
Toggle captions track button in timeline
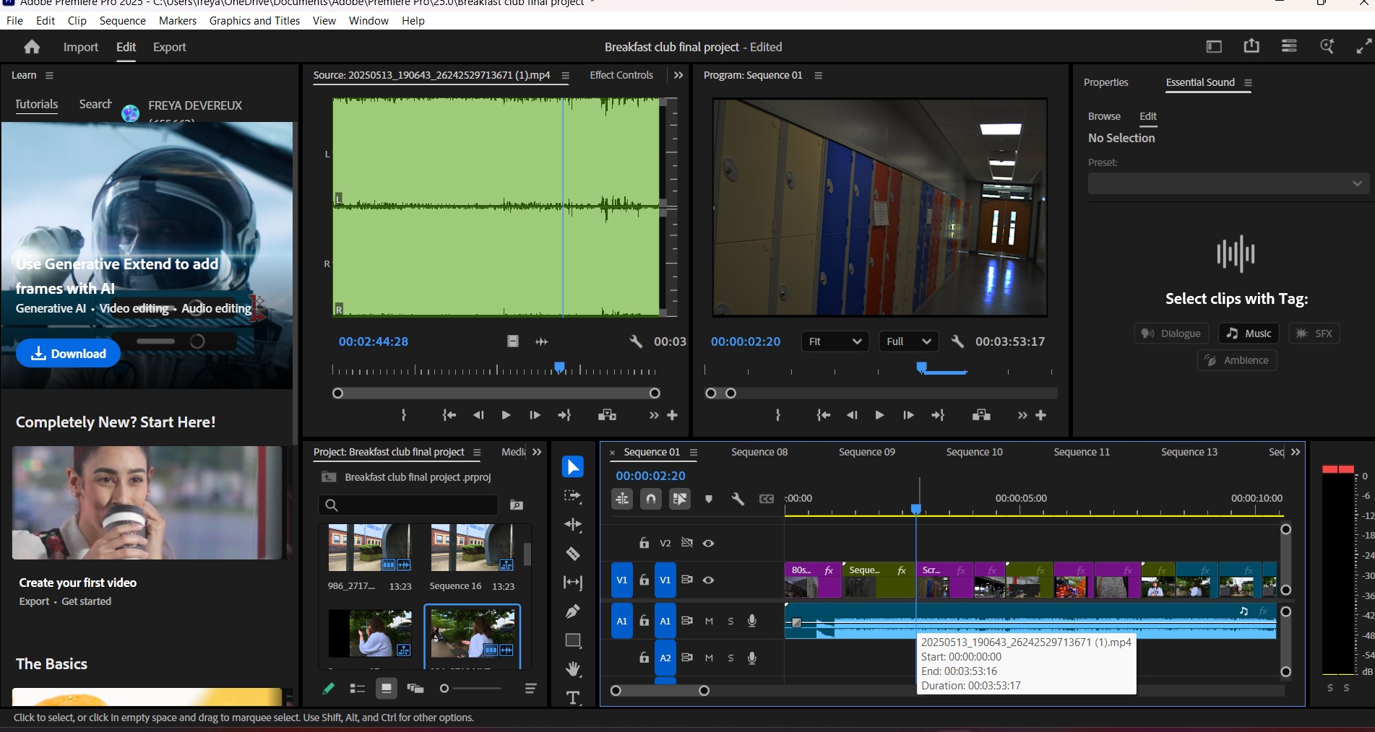pyautogui.click(x=767, y=499)
